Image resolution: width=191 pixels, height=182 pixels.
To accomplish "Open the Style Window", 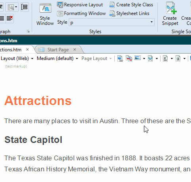I will [x=45, y=14].
